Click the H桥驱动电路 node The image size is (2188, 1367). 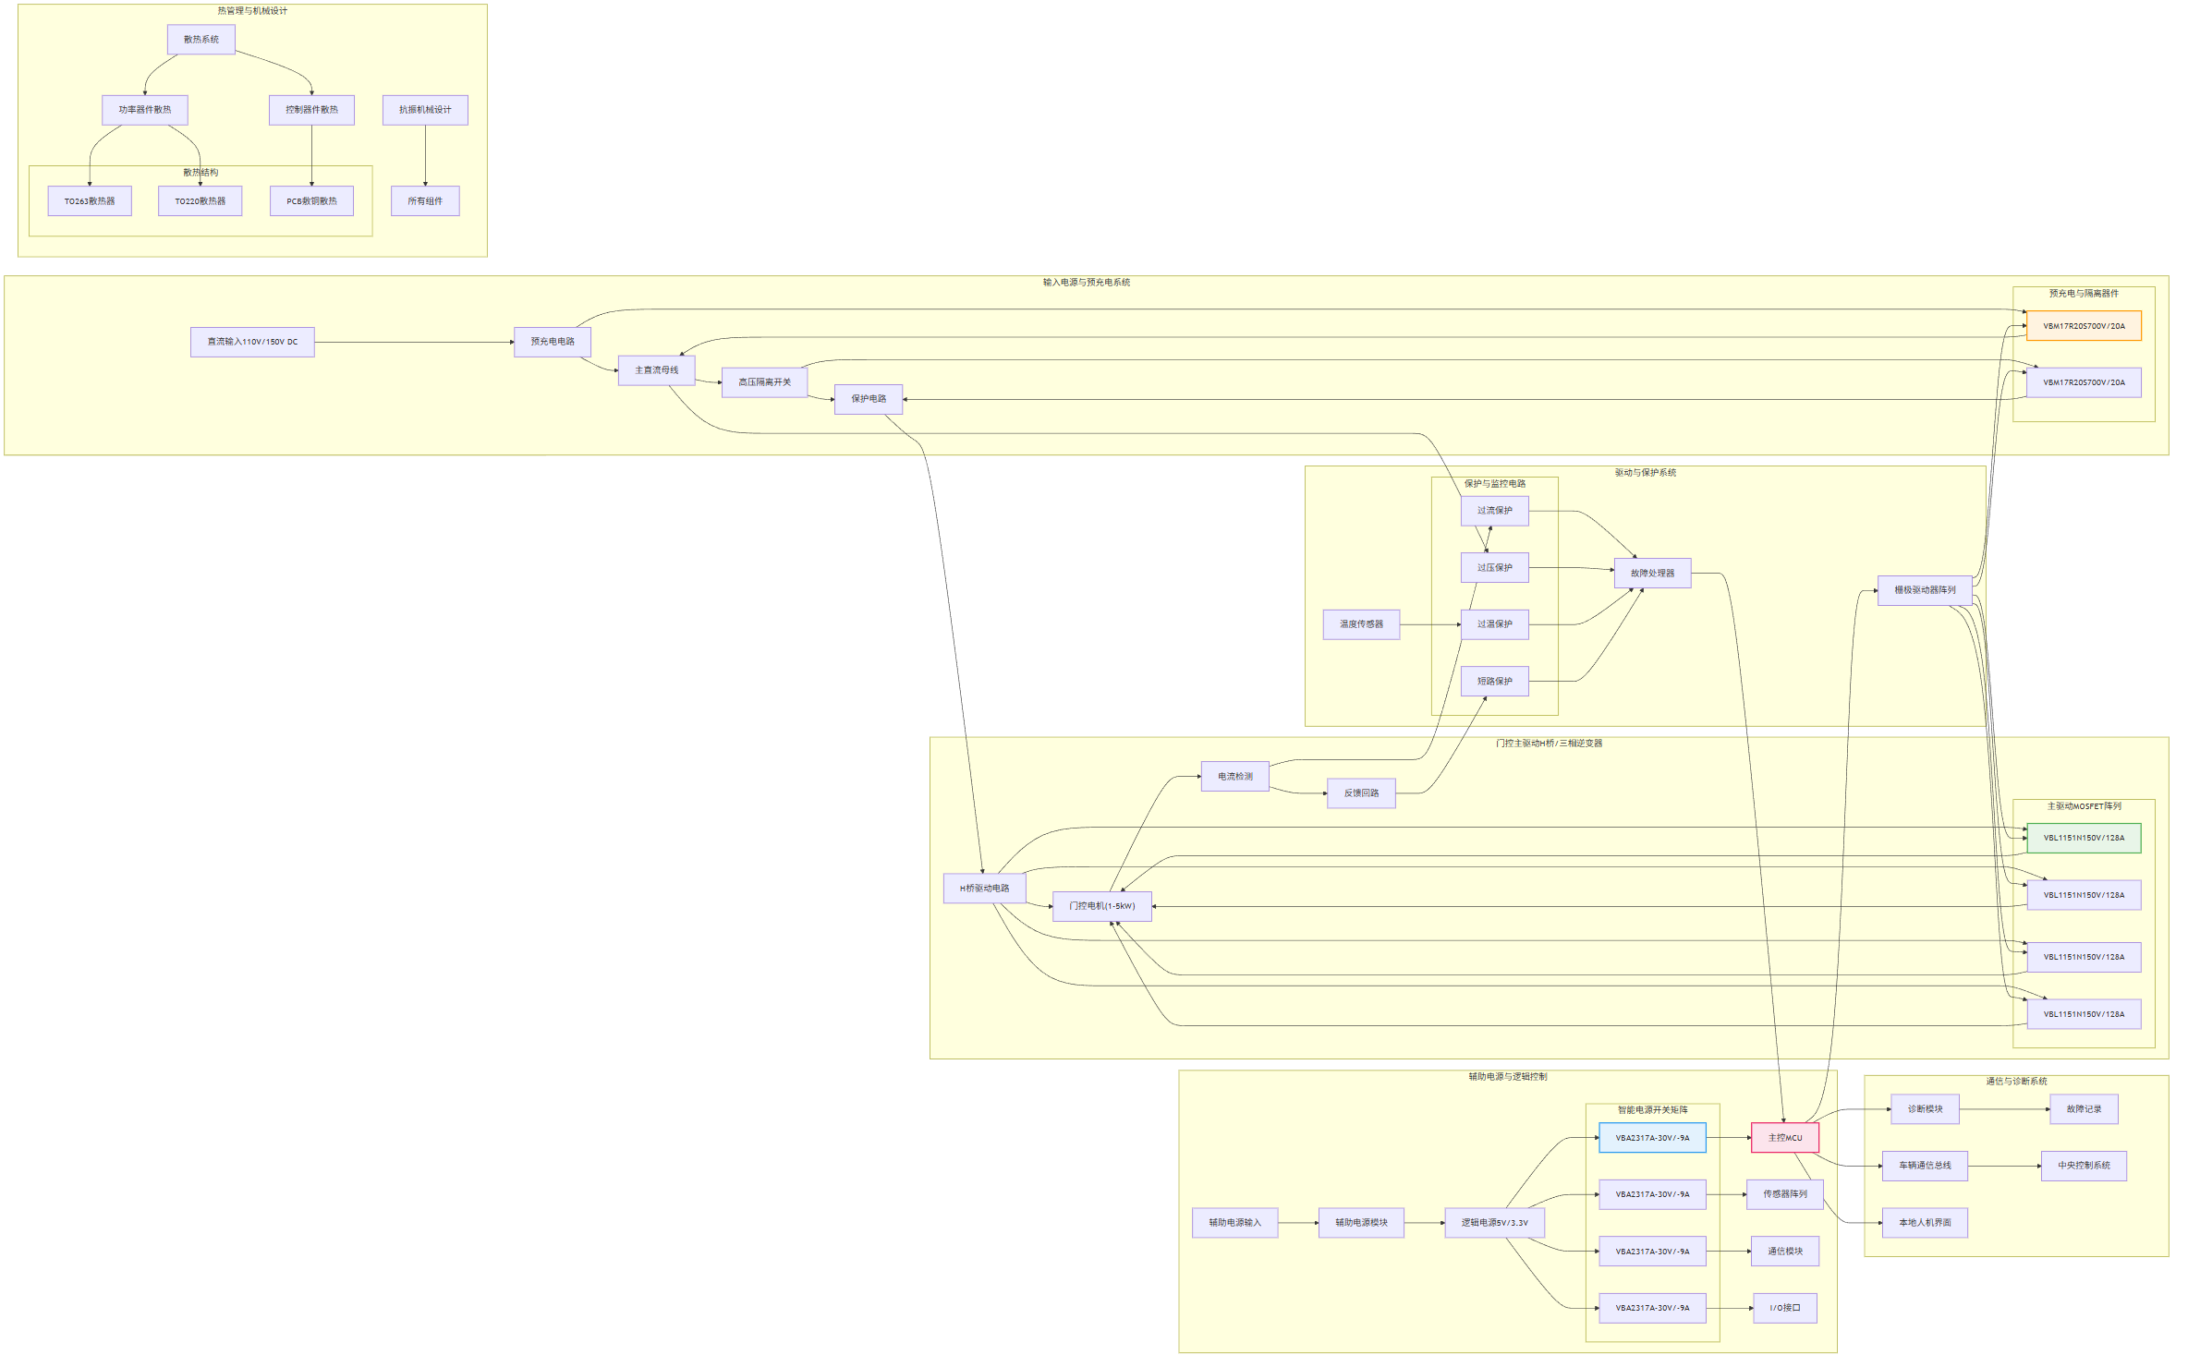[984, 889]
